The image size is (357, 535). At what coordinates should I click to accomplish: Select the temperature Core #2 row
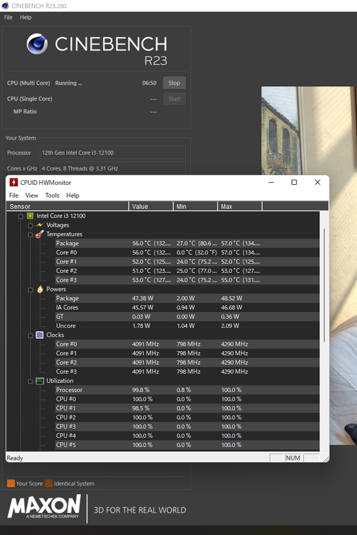[187, 271]
